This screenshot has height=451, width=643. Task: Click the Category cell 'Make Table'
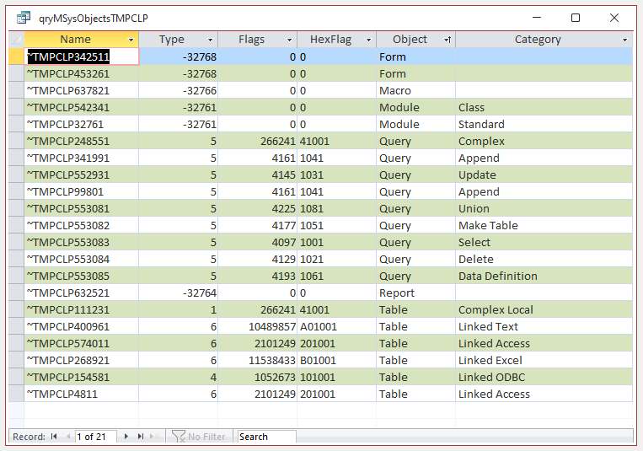[x=544, y=225]
